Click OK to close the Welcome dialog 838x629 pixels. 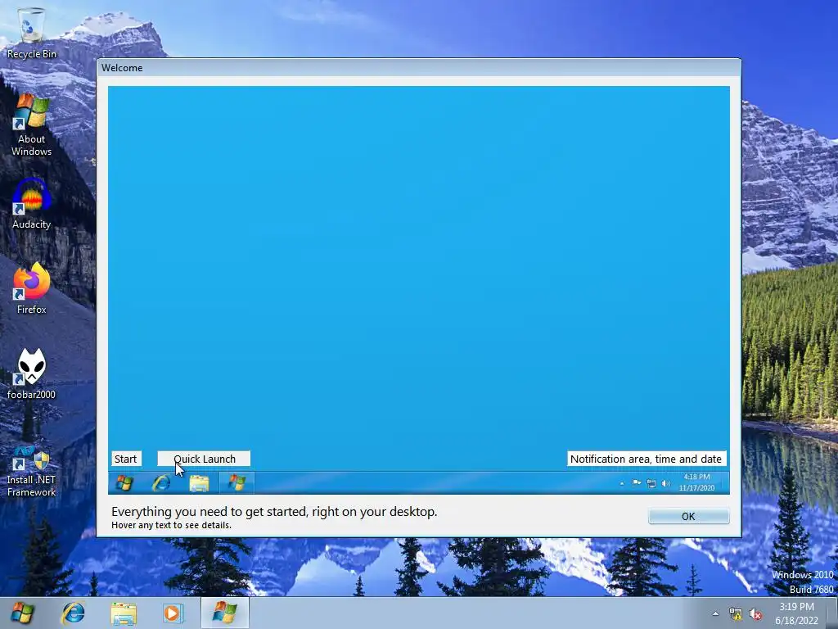click(688, 516)
